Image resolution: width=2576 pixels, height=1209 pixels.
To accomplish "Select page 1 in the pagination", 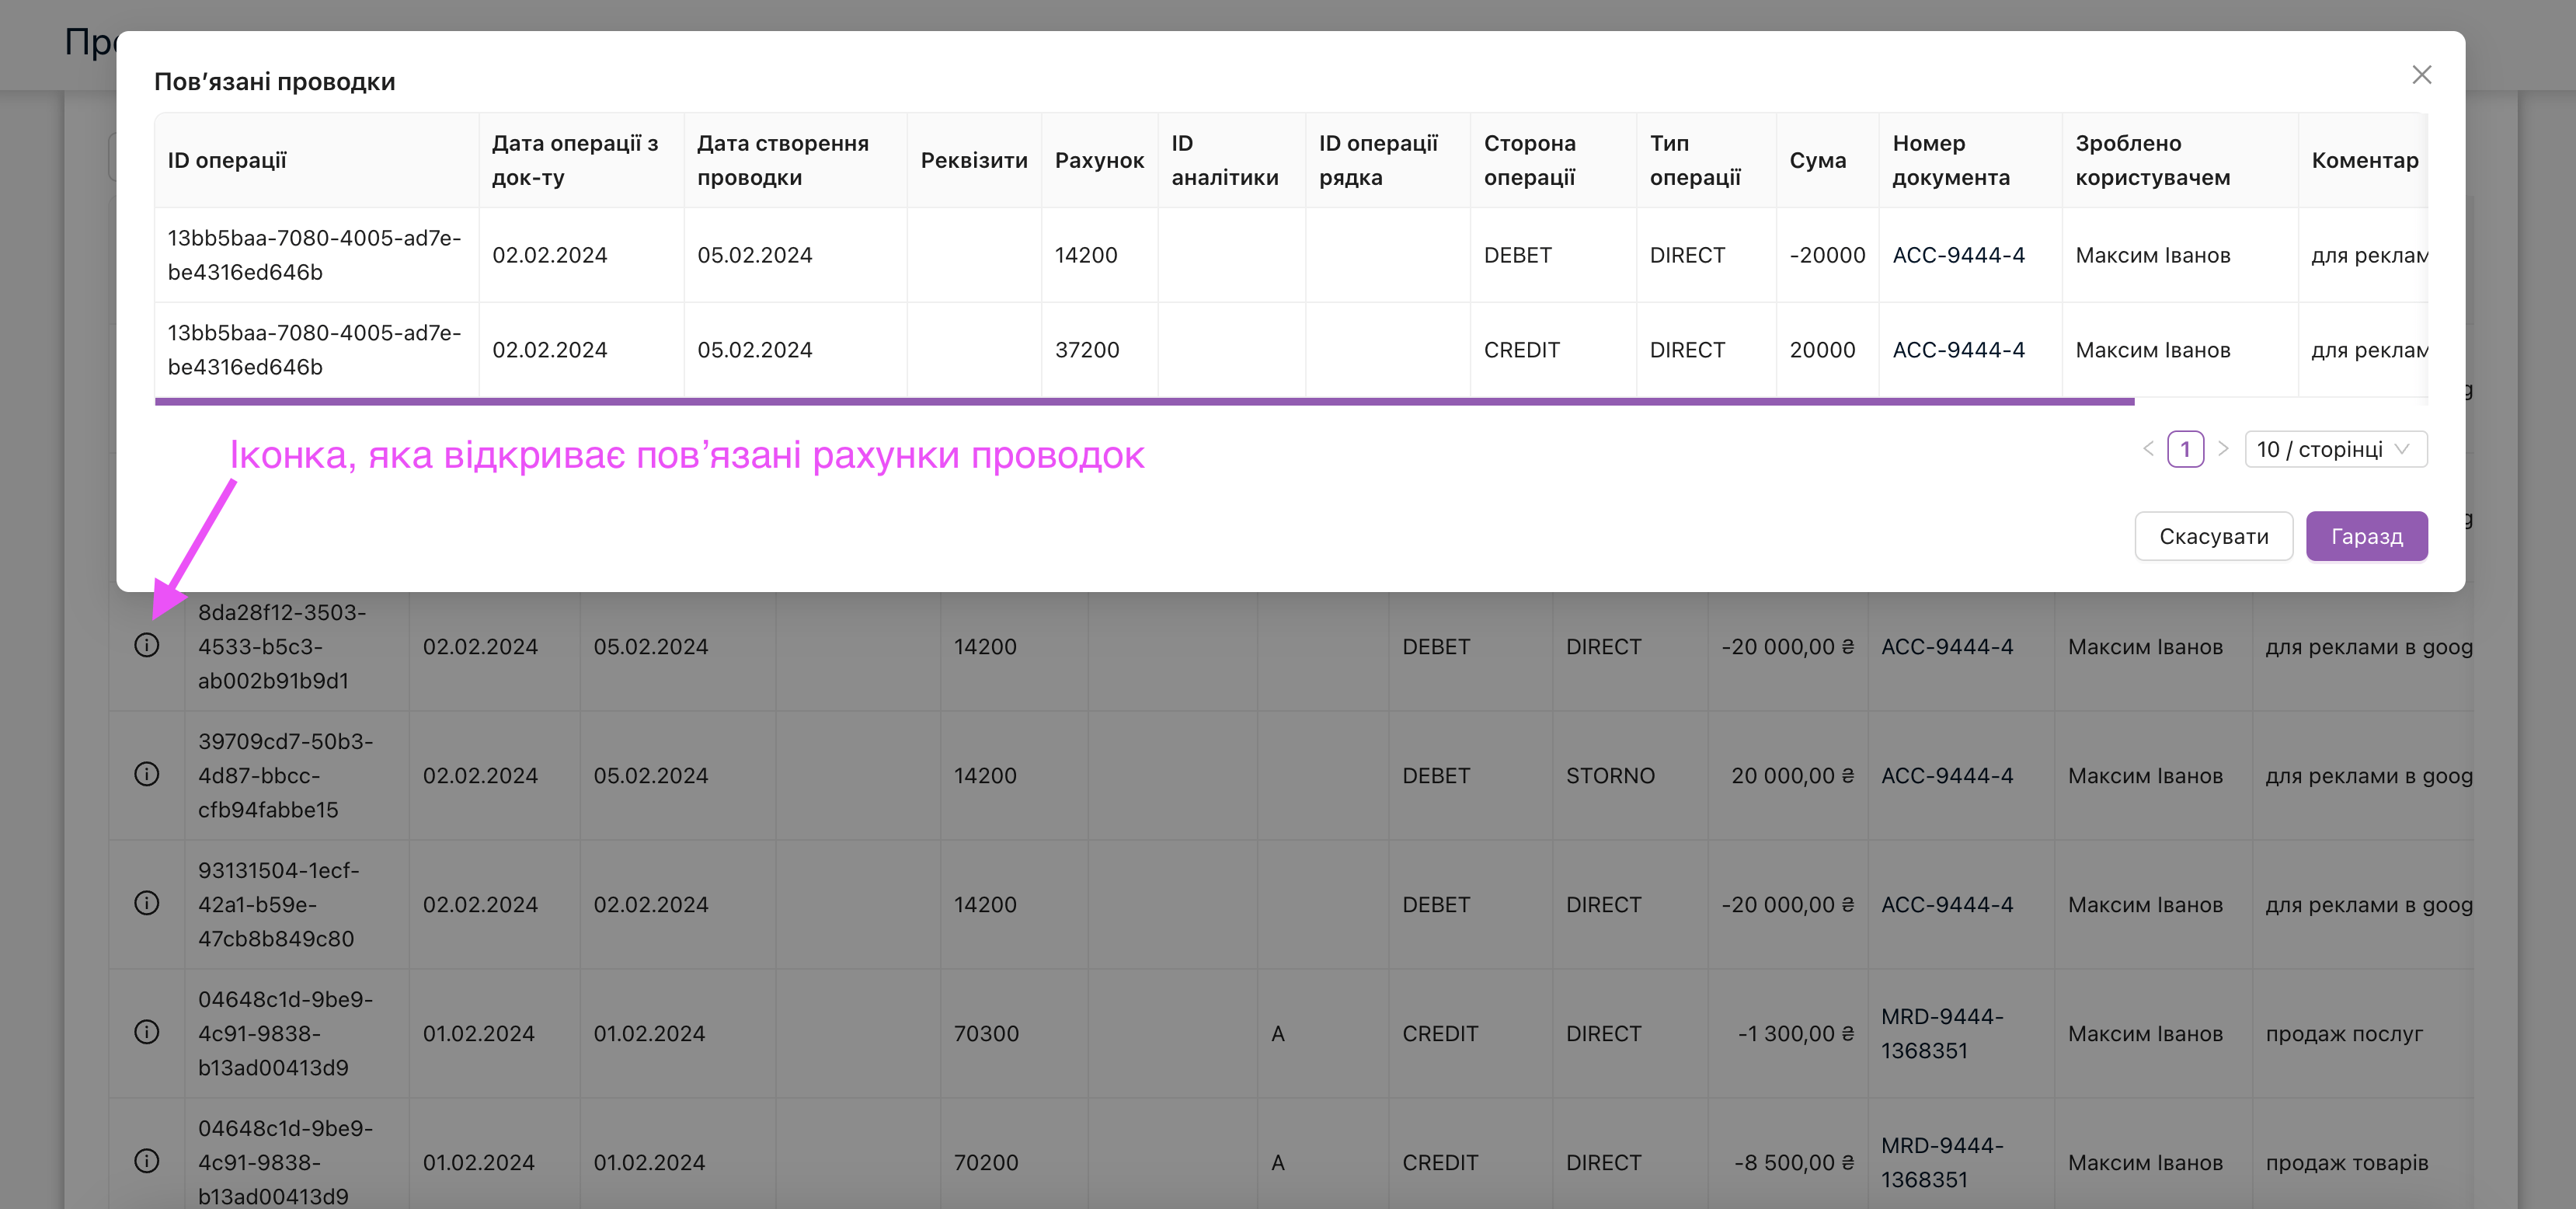I will (x=2185, y=449).
